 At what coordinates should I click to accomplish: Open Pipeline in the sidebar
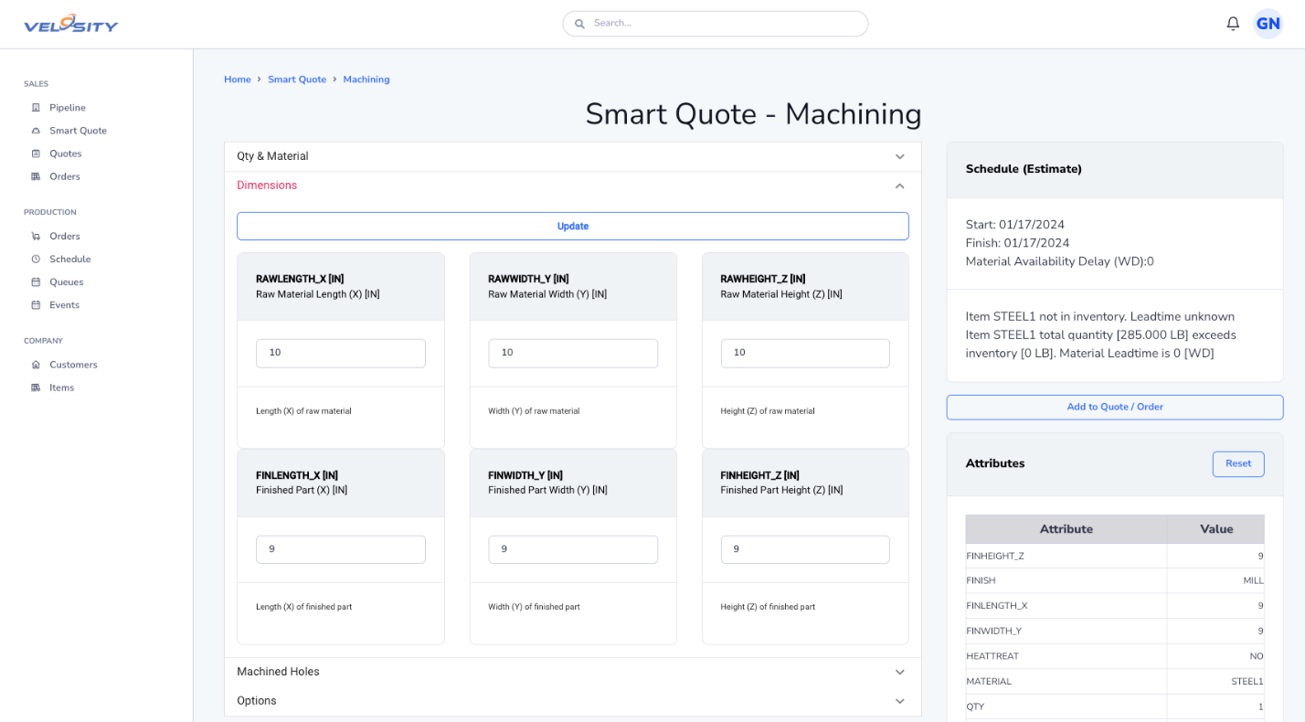[x=68, y=108]
